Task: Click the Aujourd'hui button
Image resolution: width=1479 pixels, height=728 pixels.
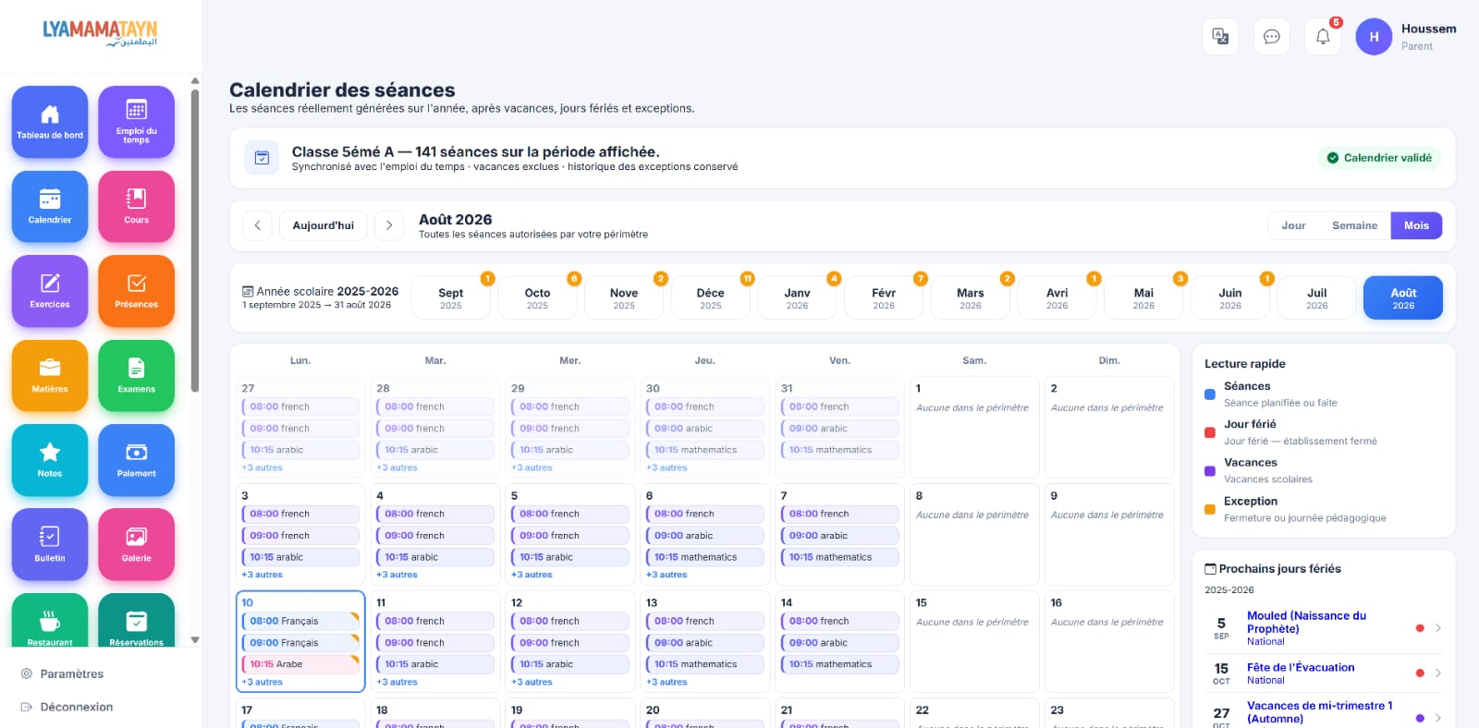Action: point(324,225)
